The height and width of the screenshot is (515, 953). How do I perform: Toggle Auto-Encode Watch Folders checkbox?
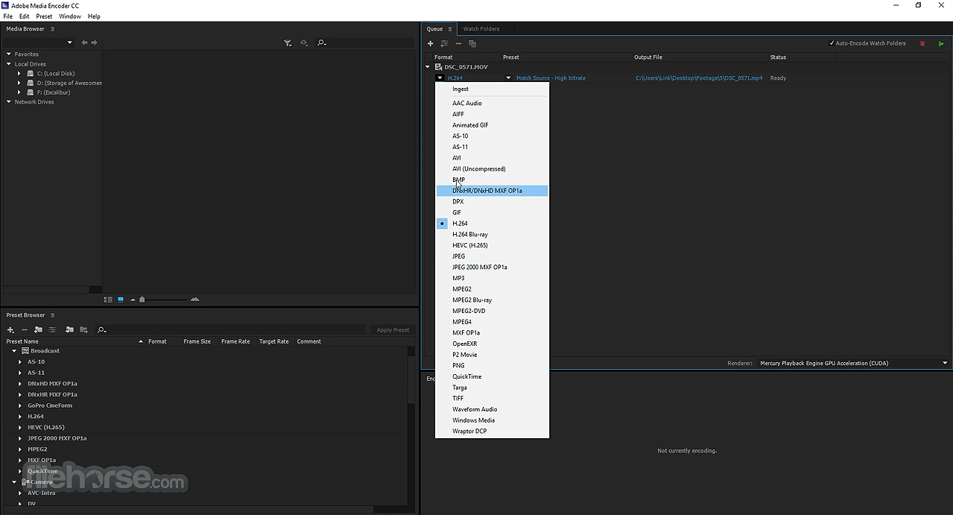pyautogui.click(x=832, y=43)
